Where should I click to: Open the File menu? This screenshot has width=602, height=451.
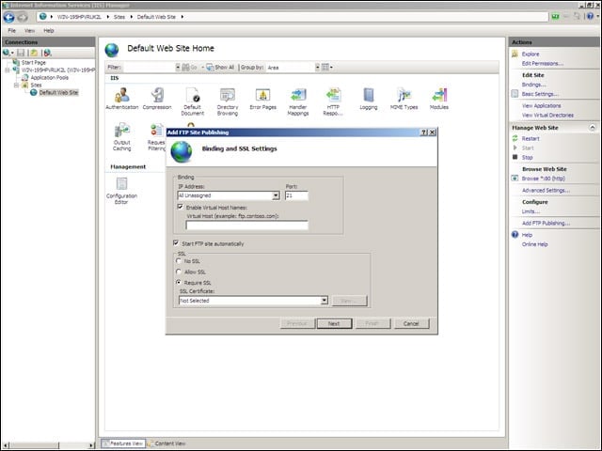tap(12, 30)
